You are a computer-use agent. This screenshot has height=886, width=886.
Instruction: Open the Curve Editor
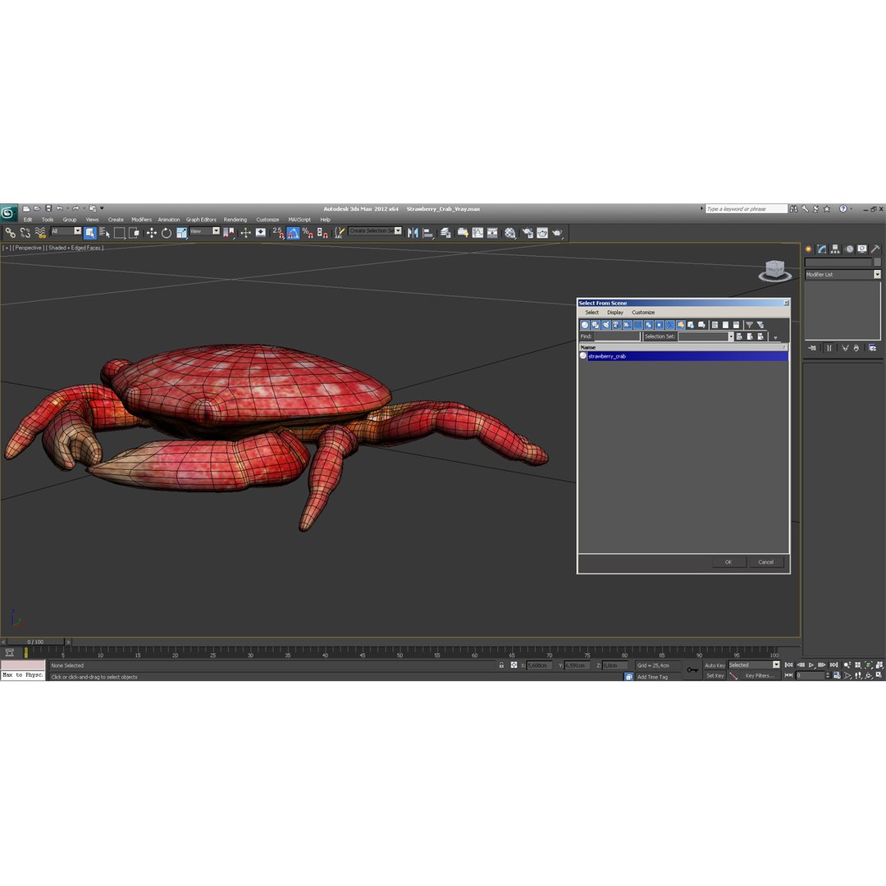click(478, 233)
